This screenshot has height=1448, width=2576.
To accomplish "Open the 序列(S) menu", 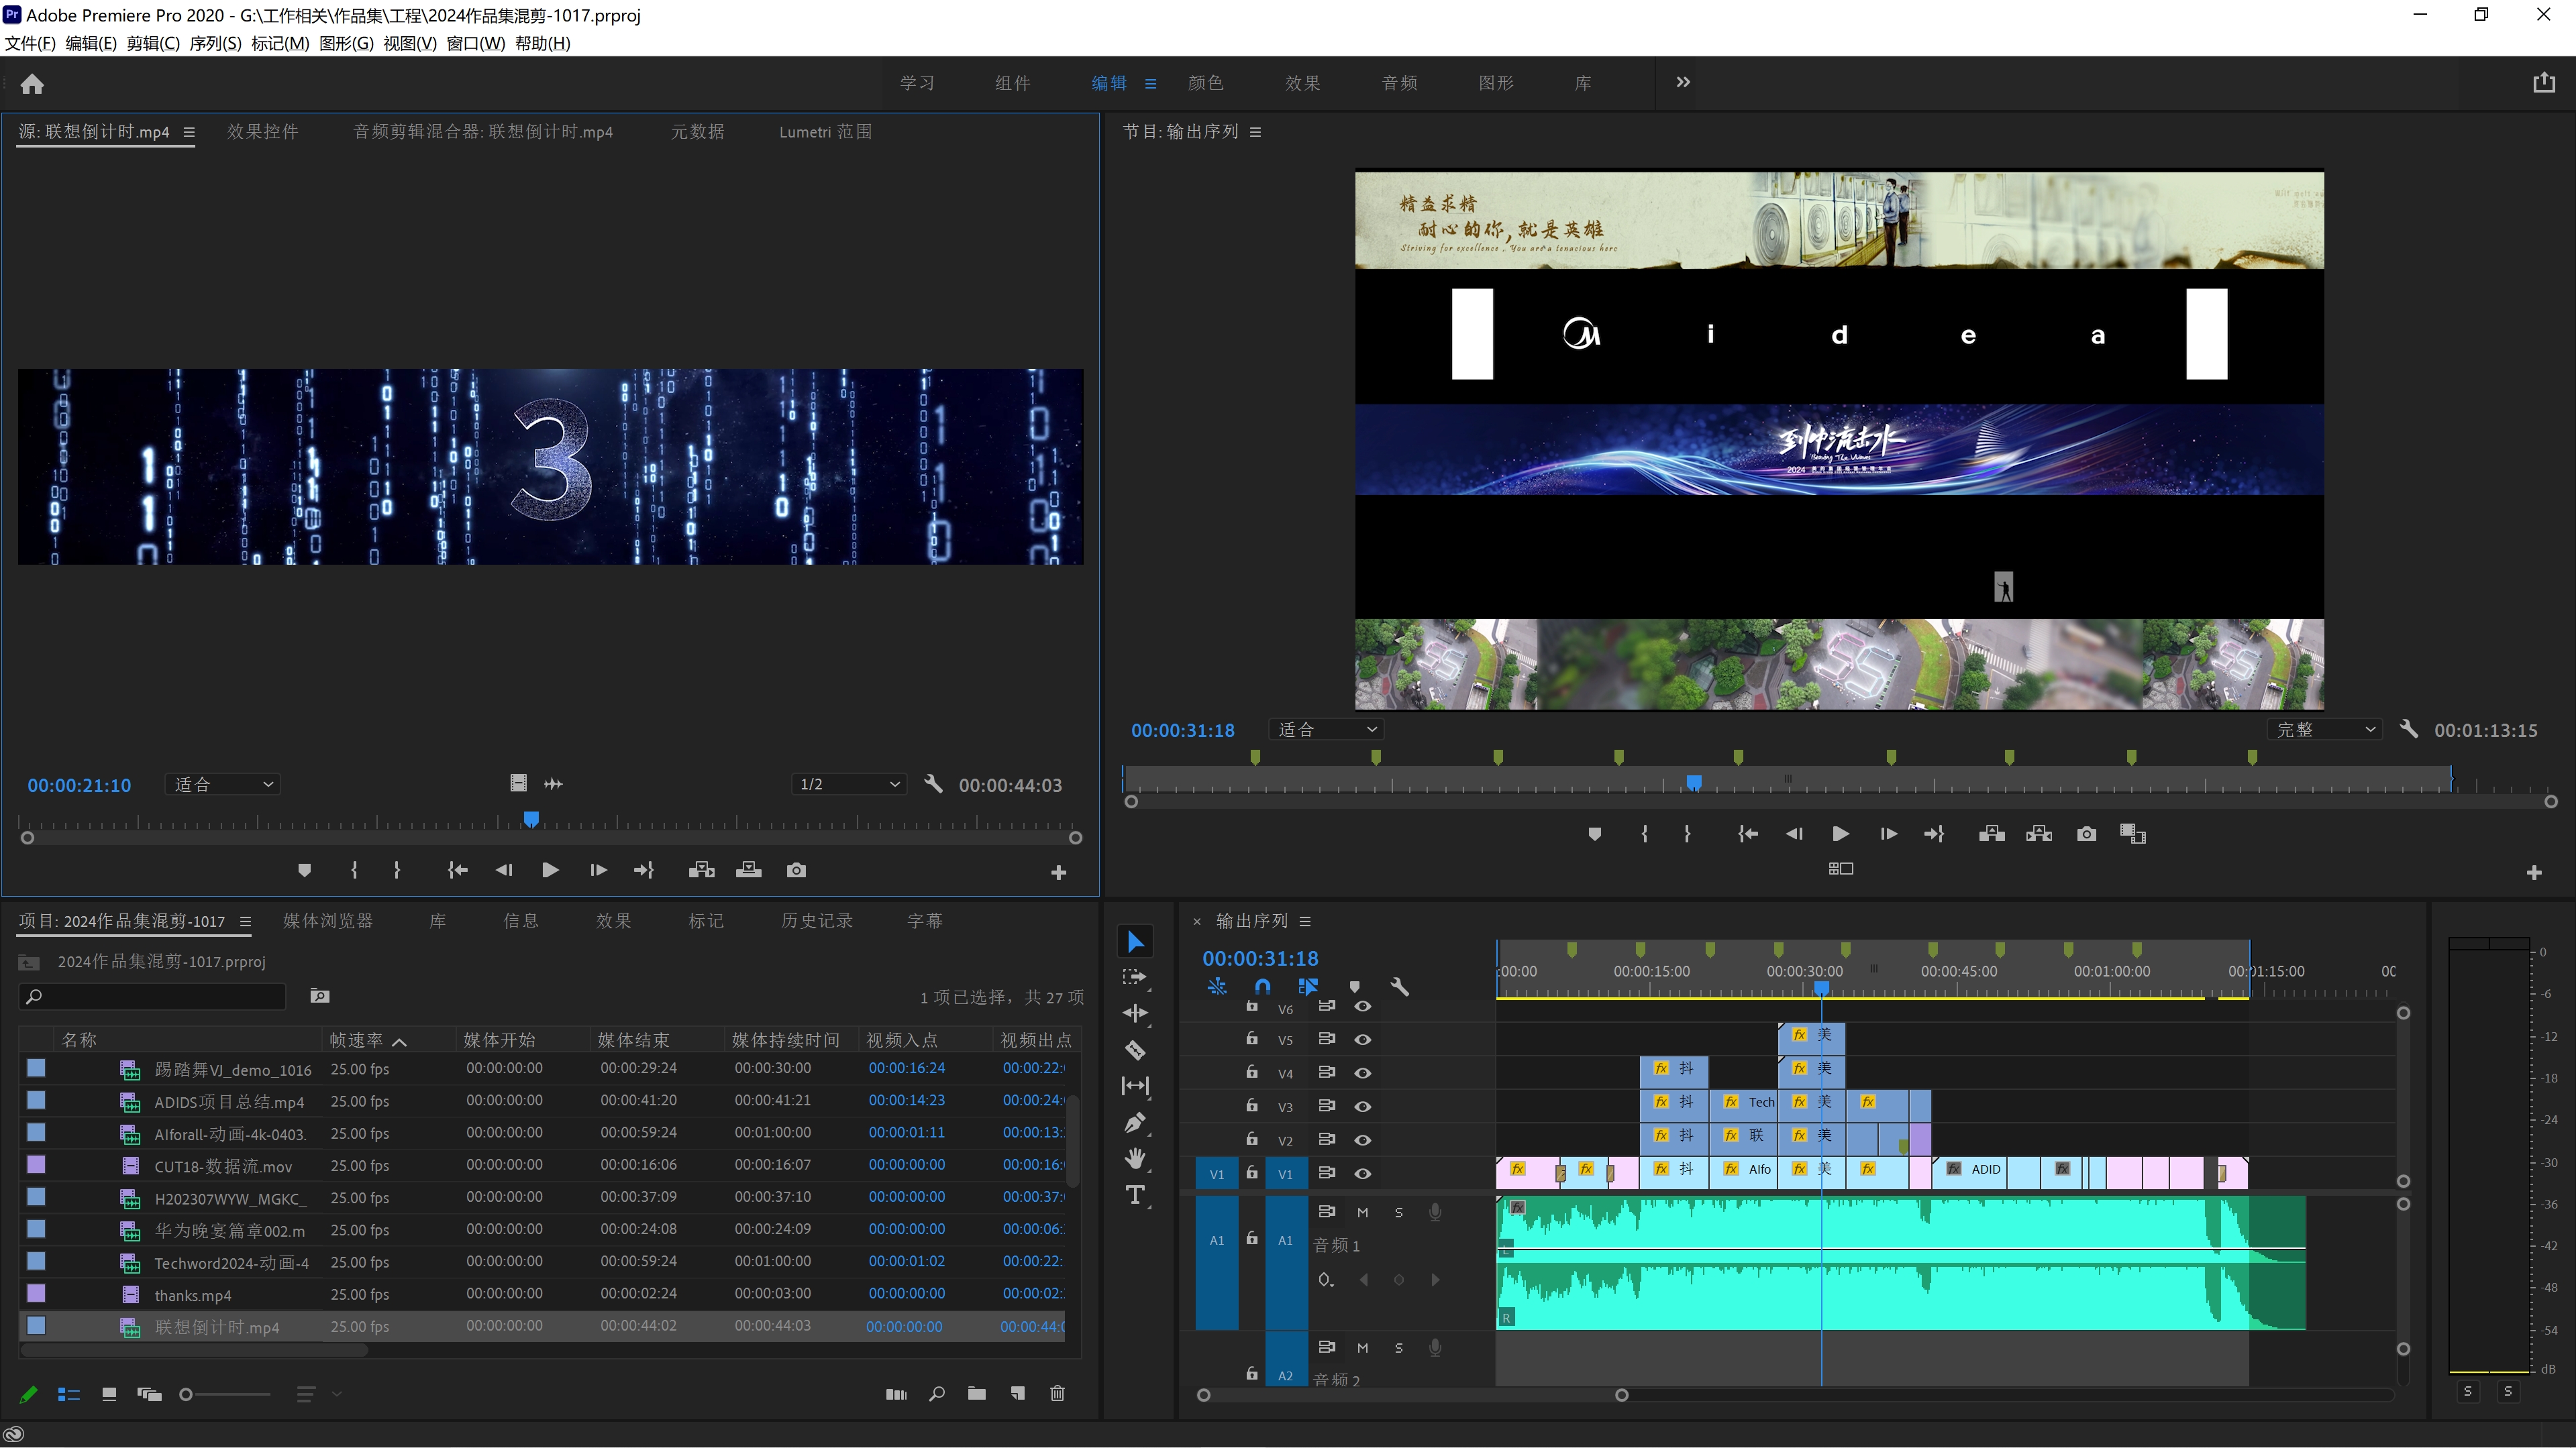I will [215, 43].
